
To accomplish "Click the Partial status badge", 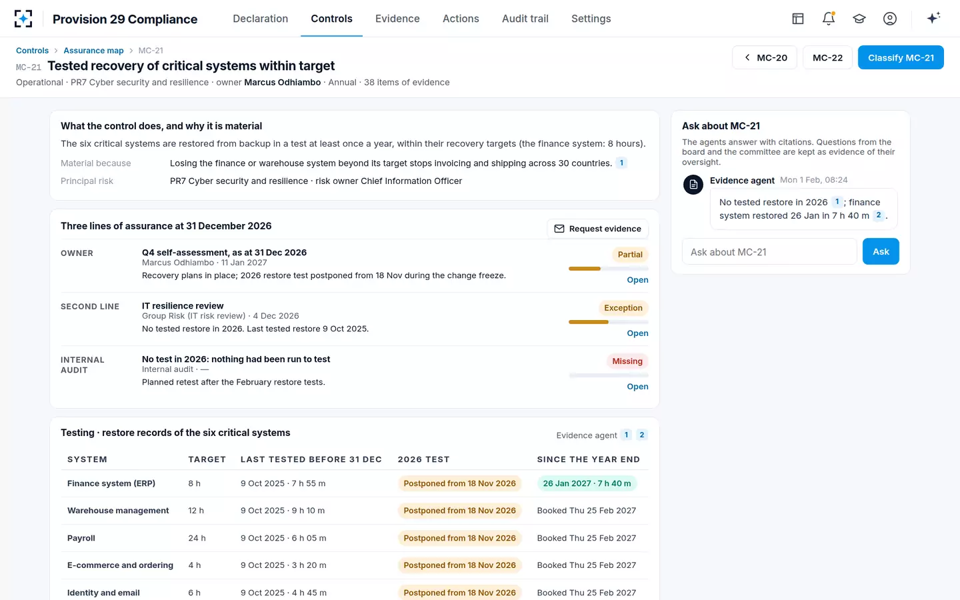I will point(630,255).
